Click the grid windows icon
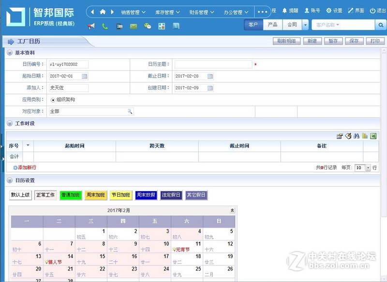387x282 pixels. tap(162, 26)
